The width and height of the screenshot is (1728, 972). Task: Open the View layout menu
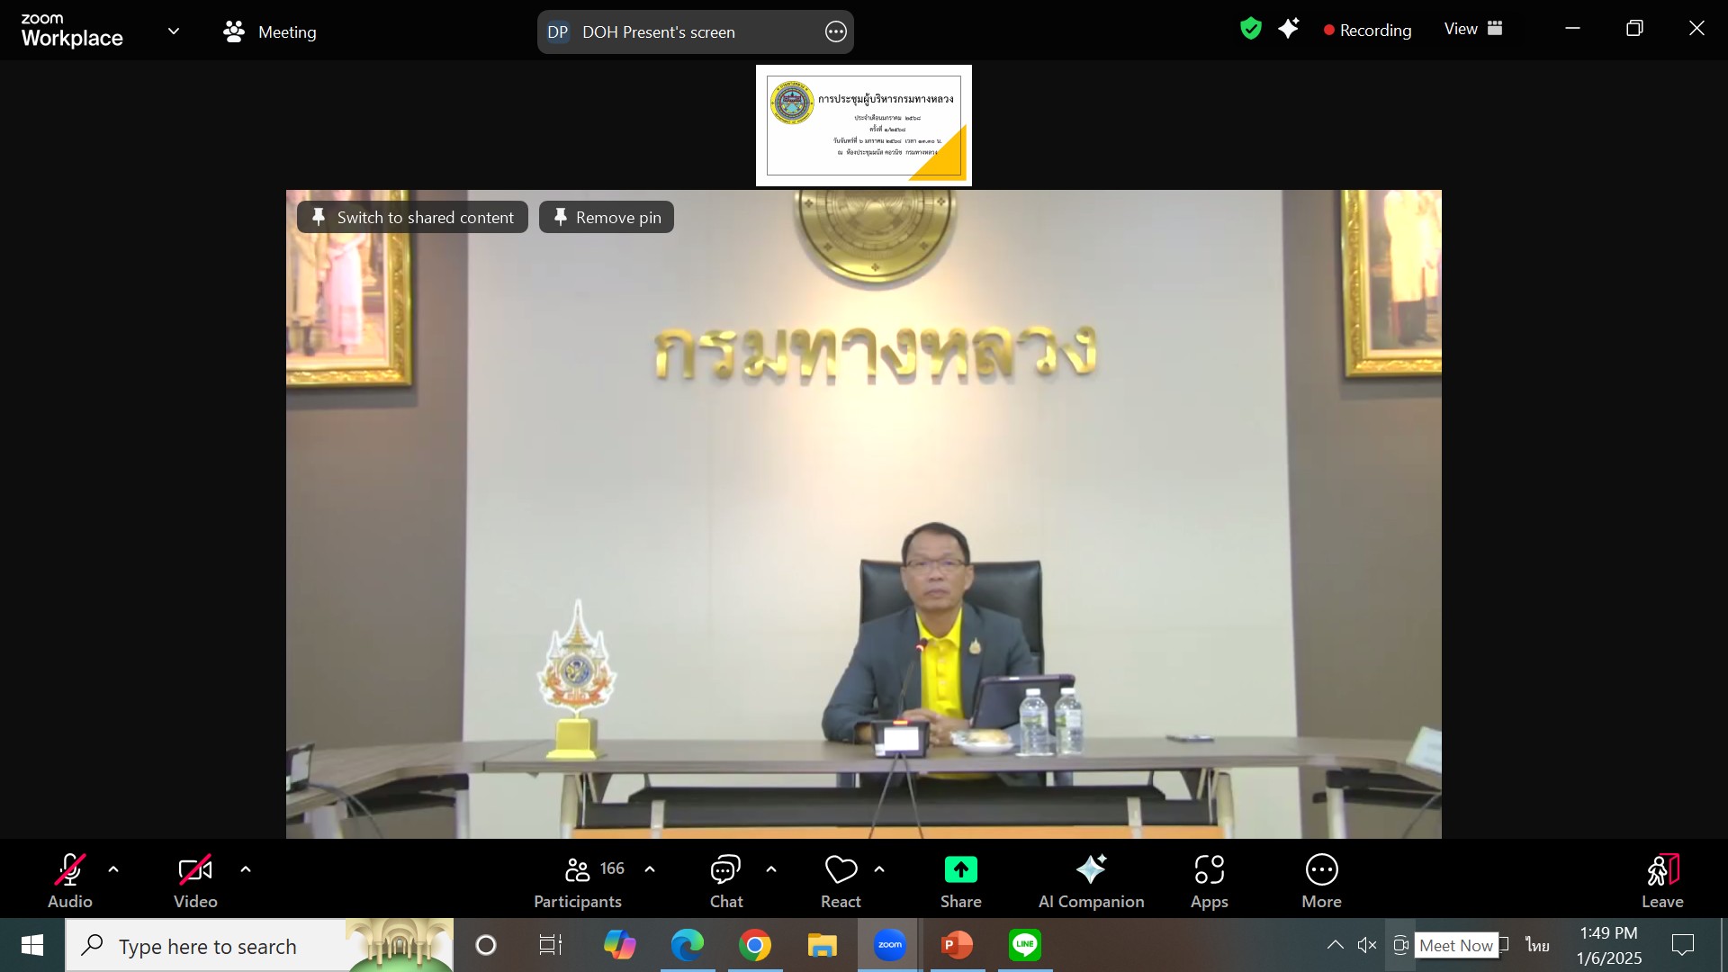(x=1473, y=29)
